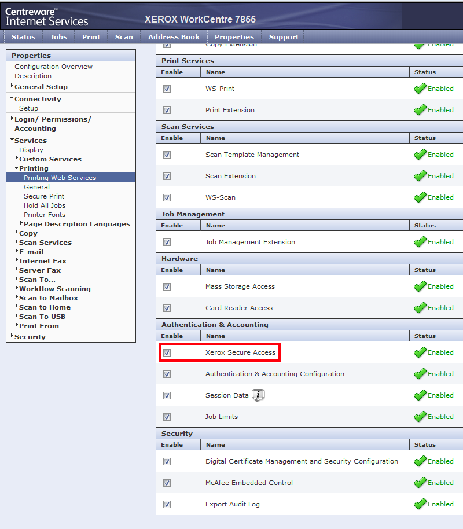Expand Scan to Mailbox tree node
The height and width of the screenshot is (529, 463).
[17, 297]
